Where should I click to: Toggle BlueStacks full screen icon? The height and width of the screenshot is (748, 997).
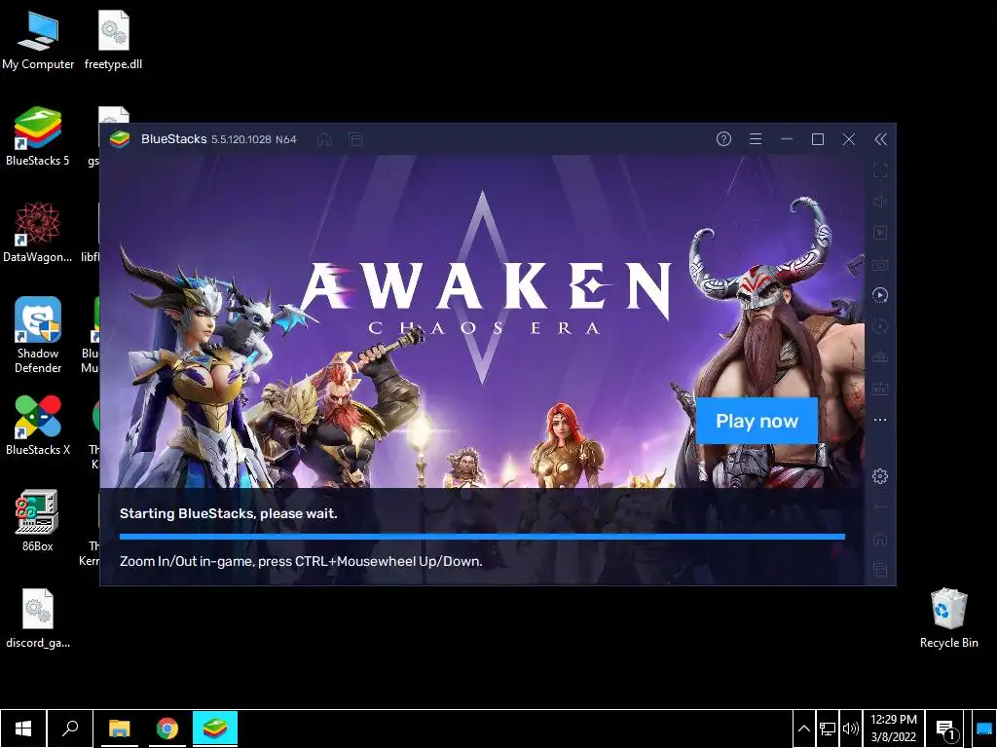click(880, 170)
